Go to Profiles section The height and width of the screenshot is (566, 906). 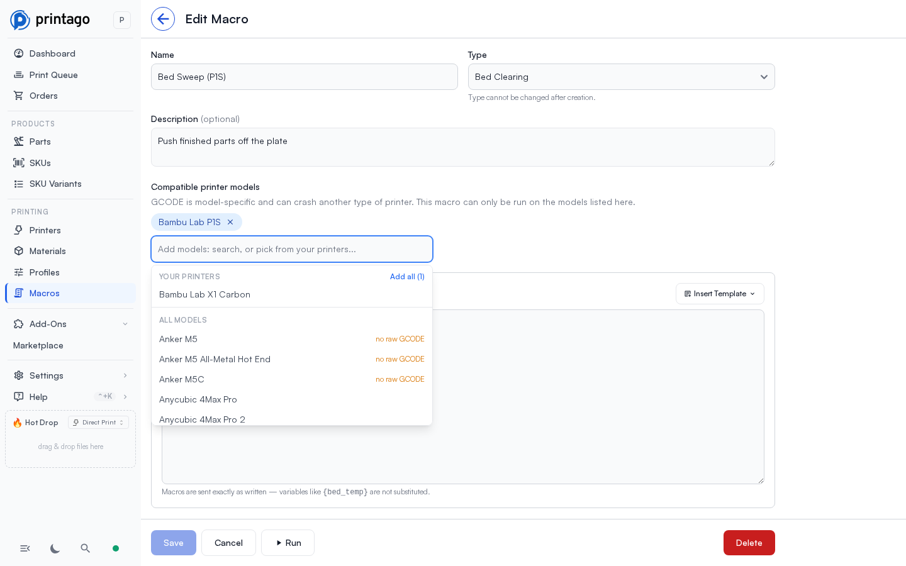70,272
